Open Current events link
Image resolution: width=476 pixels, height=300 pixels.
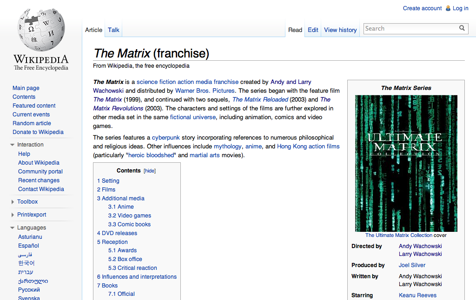coord(31,115)
